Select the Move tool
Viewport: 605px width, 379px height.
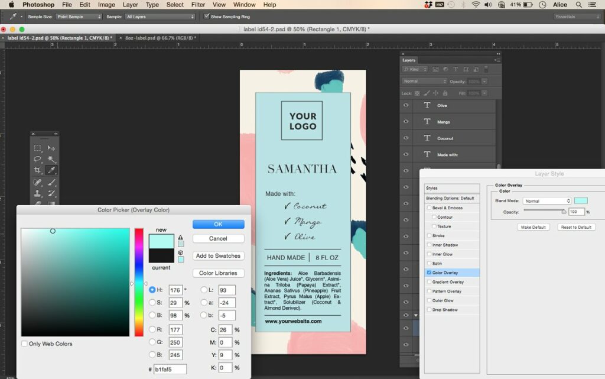[52, 148]
